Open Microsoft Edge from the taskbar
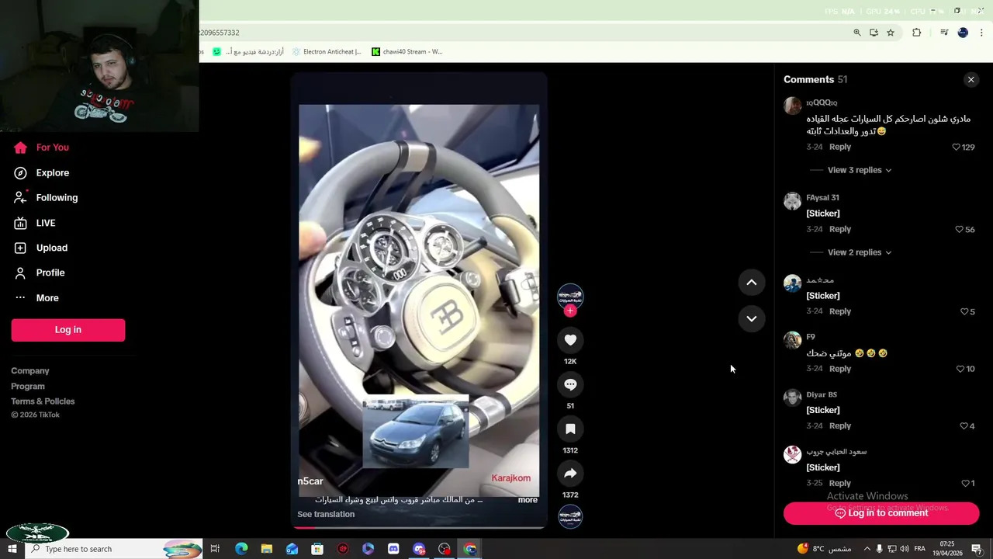 pyautogui.click(x=241, y=549)
